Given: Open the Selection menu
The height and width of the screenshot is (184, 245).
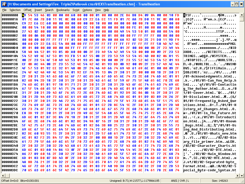Looking at the screenshot, I should tap(15, 10).
